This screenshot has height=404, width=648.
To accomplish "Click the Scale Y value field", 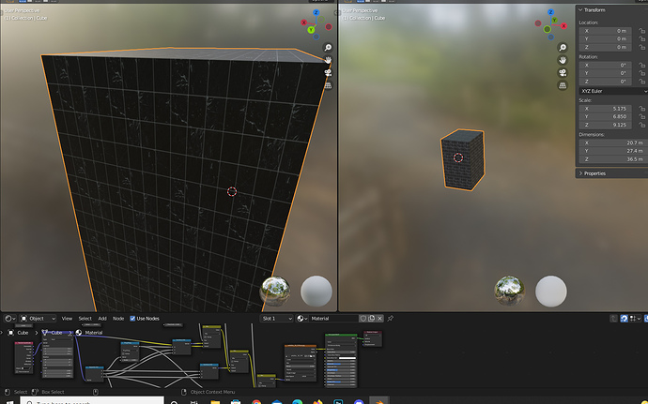I will point(605,117).
